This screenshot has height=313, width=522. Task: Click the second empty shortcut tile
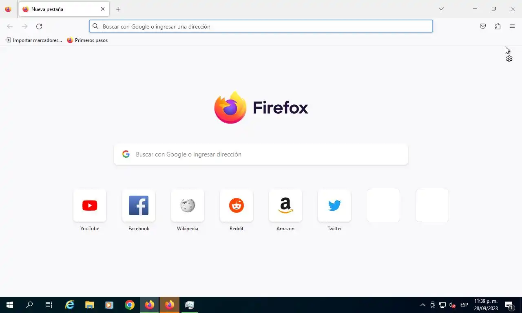pyautogui.click(x=432, y=205)
